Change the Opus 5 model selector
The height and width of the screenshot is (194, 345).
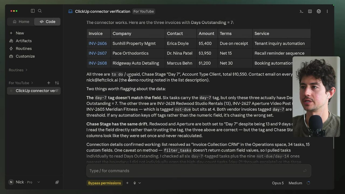coord(278,183)
